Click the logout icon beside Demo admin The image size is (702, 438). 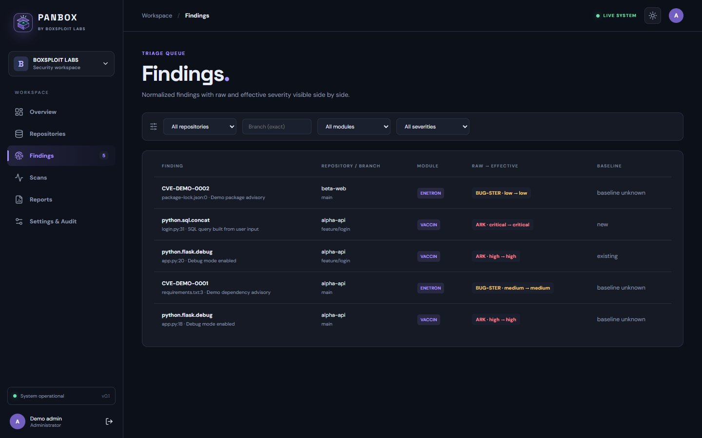(109, 421)
